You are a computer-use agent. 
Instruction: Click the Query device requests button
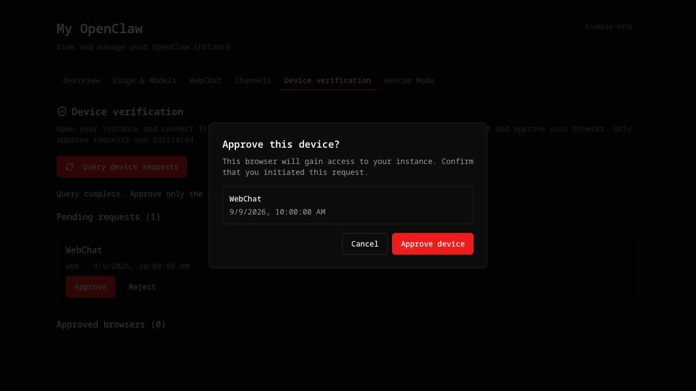tap(122, 167)
